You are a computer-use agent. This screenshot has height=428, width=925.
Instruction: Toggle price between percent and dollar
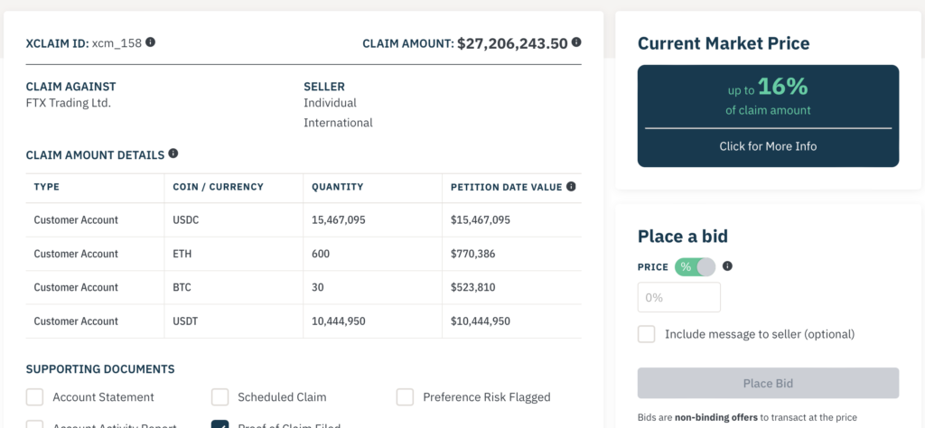(x=695, y=267)
